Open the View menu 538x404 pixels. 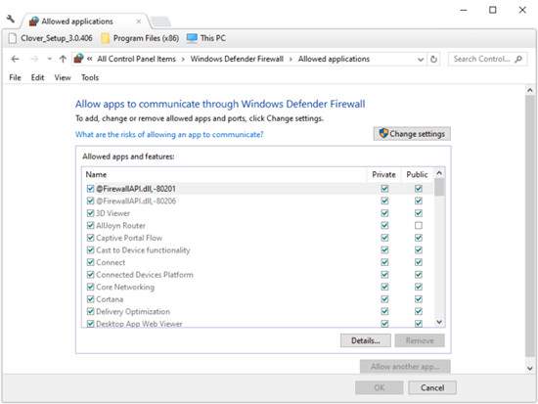click(63, 77)
